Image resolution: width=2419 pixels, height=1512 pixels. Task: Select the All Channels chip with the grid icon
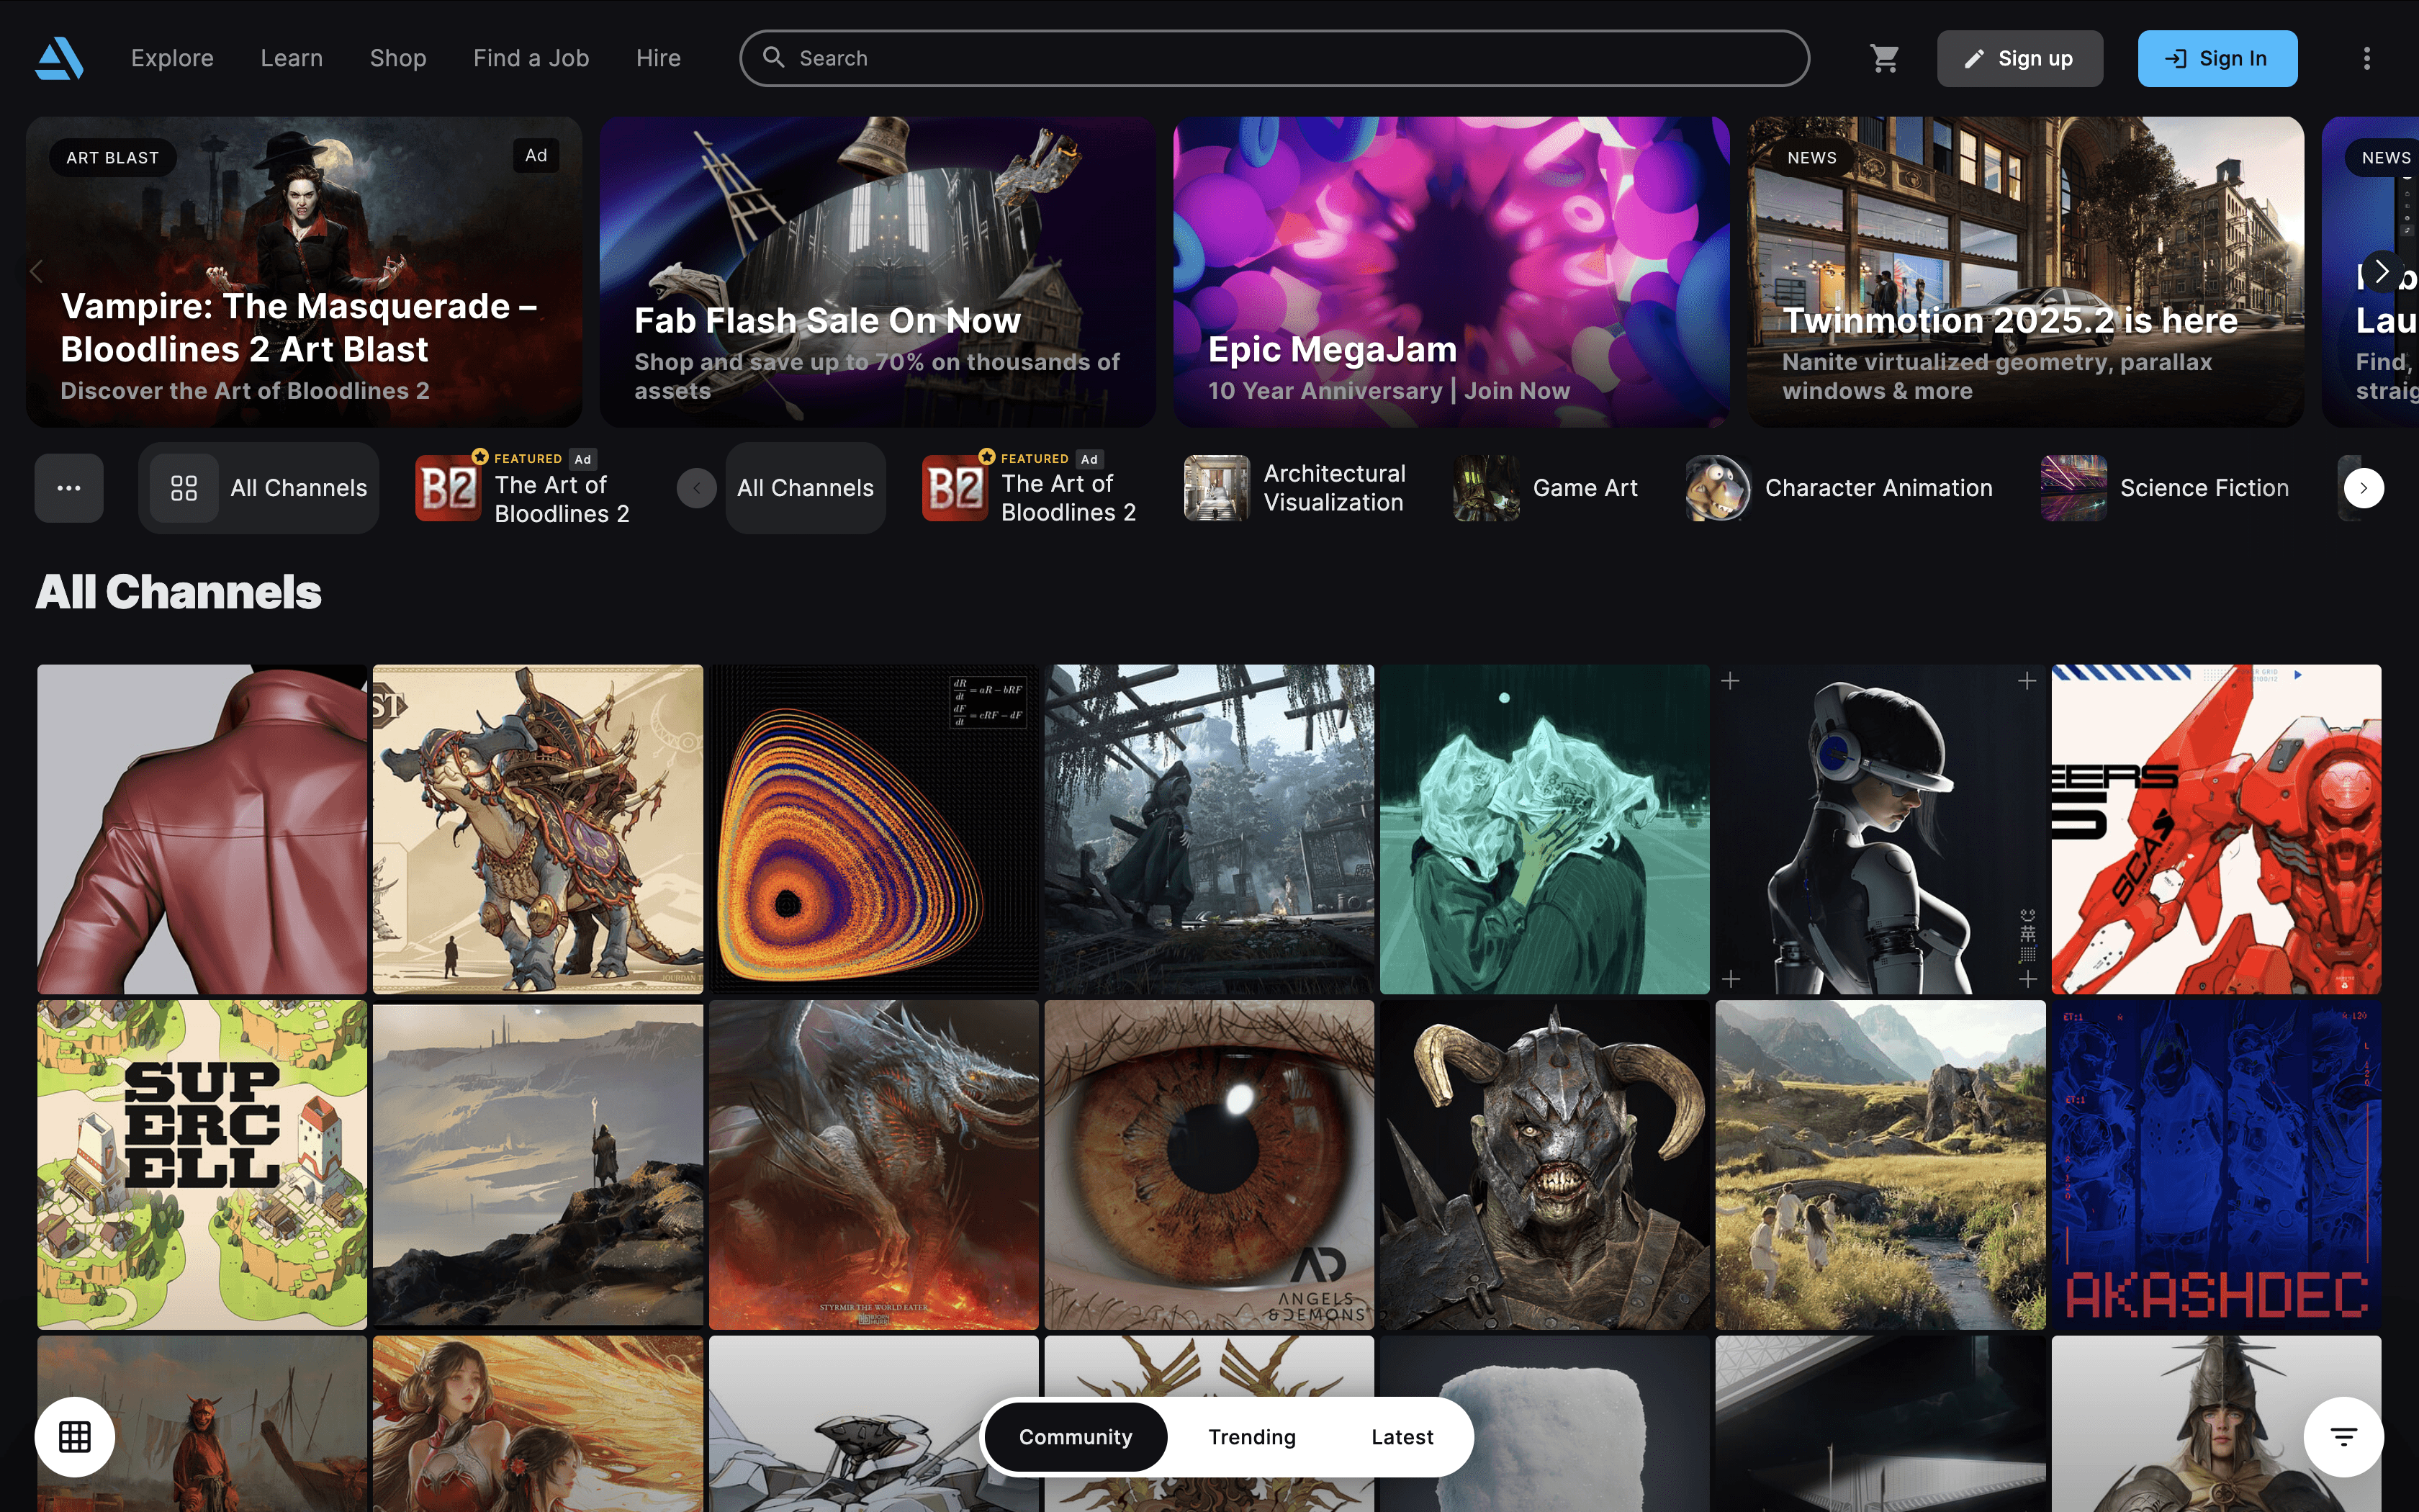259,488
